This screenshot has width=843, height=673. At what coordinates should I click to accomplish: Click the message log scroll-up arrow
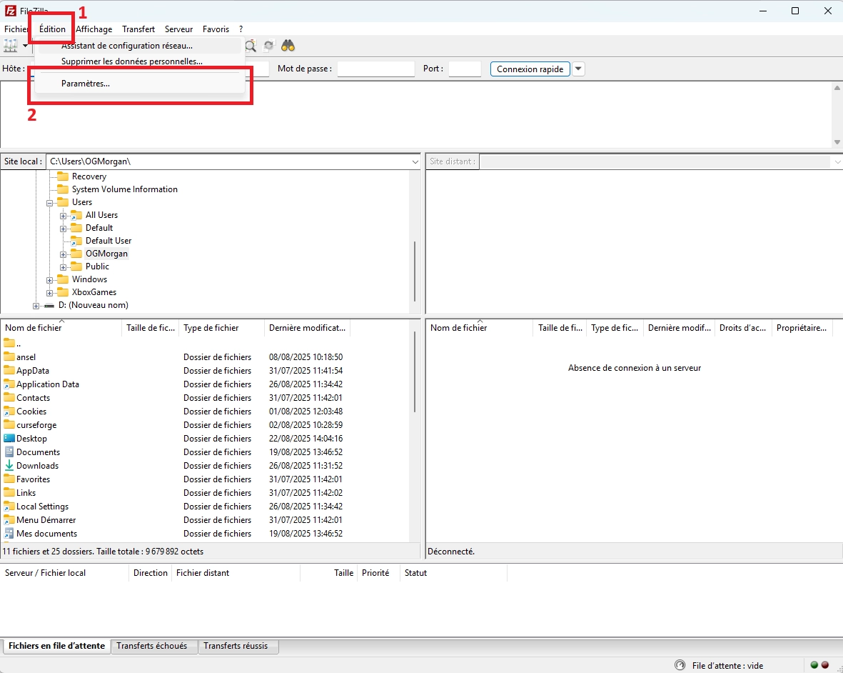837,88
